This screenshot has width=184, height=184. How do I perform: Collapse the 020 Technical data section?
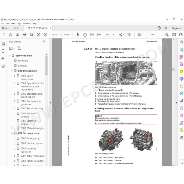pos(12,133)
